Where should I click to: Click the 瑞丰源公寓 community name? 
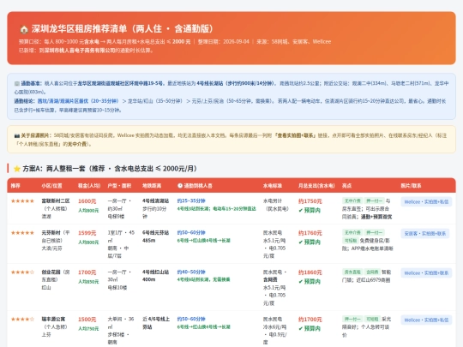tap(53, 319)
